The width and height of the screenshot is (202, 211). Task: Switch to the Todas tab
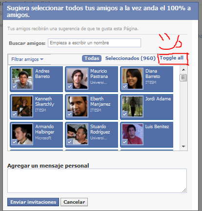92,58
